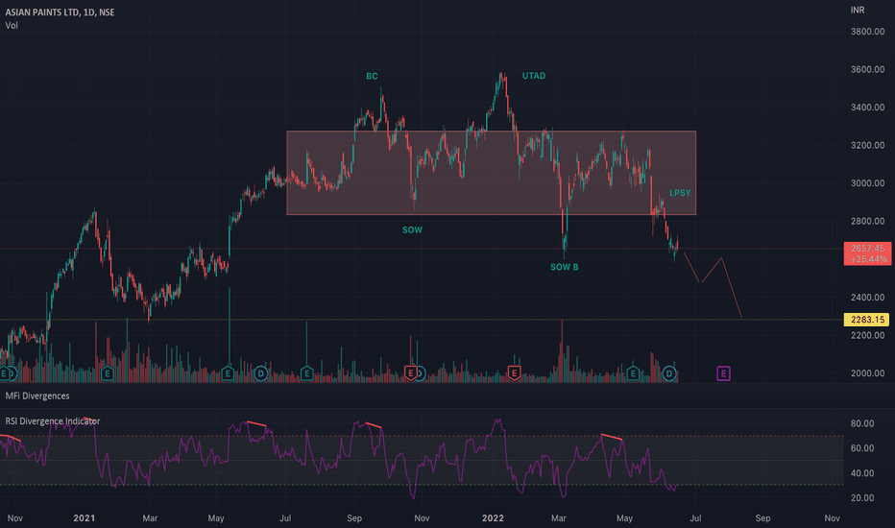Viewport: 895px width, 528px height.
Task: Click the 20.00 RSI scale value
Action: (x=862, y=497)
